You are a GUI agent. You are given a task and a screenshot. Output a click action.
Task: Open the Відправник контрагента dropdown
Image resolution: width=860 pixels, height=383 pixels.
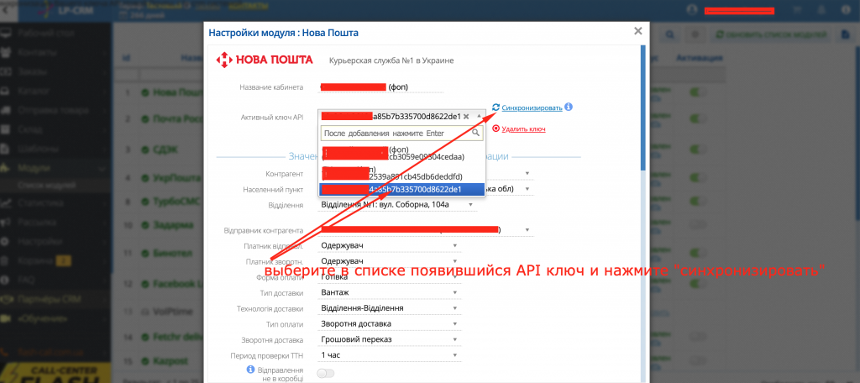(x=426, y=230)
